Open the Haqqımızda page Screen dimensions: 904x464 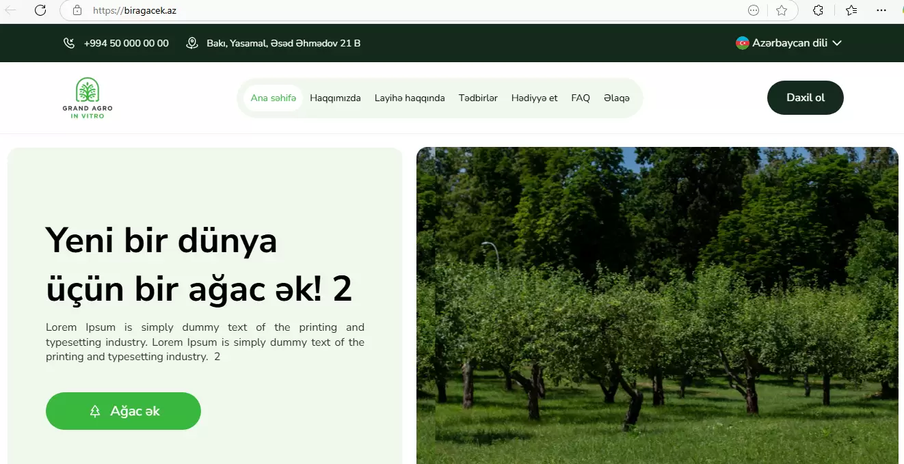pos(335,98)
